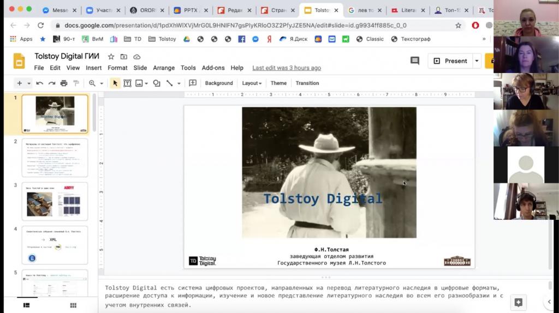The width and height of the screenshot is (559, 313).
Task: Open the Help menu
Action: pyautogui.click(x=237, y=68)
